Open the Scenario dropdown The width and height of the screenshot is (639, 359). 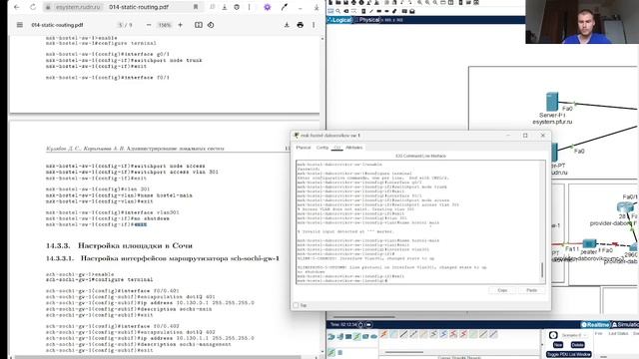click(x=574, y=335)
